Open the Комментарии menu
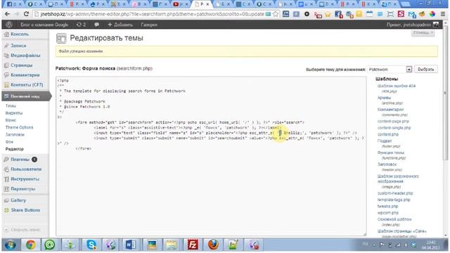The image size is (450, 253). (25, 75)
